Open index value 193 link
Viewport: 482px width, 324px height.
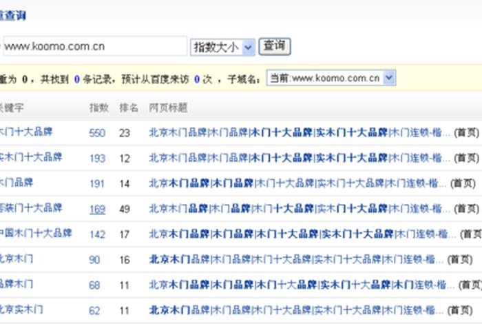pos(97,158)
